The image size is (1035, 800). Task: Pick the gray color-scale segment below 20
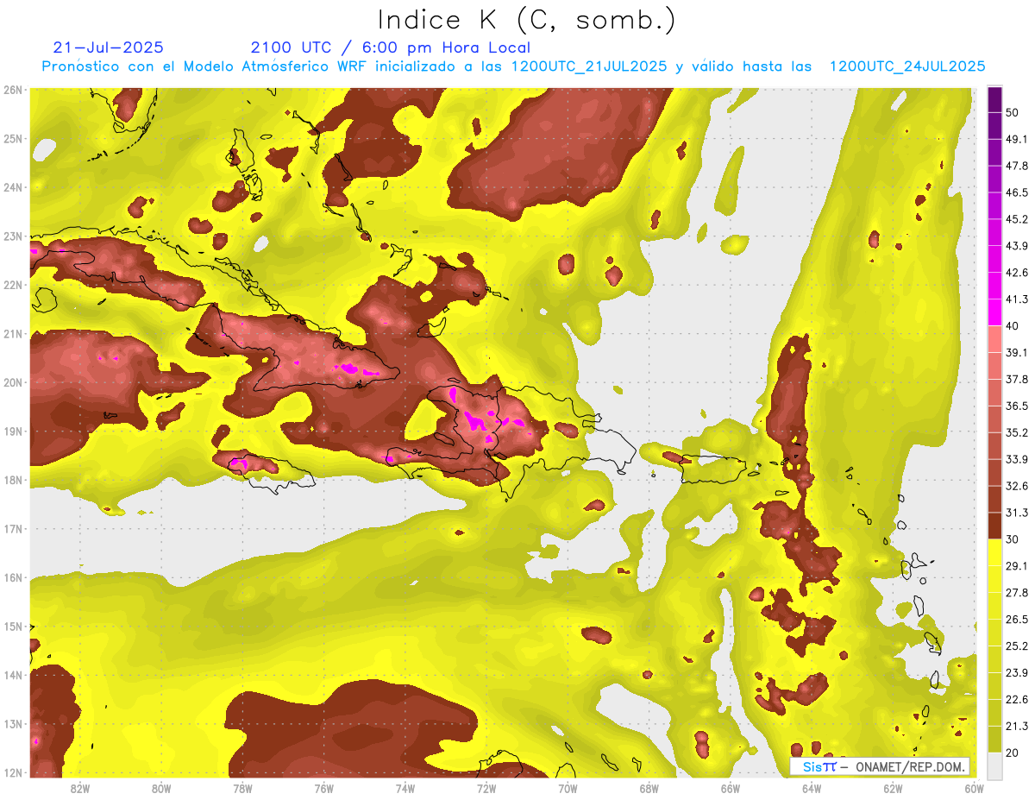click(994, 765)
